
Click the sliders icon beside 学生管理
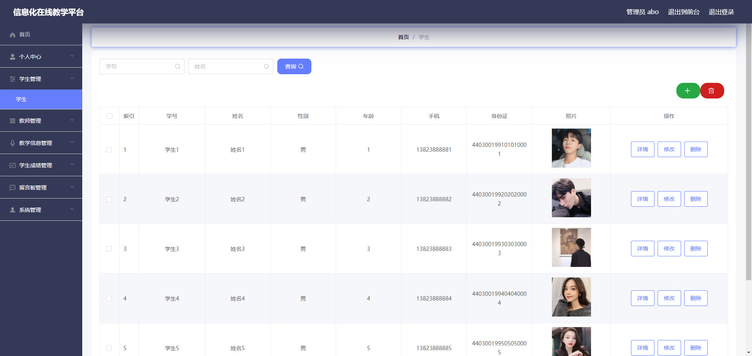click(x=13, y=79)
